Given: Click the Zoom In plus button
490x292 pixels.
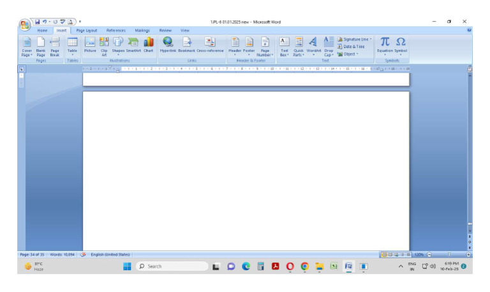Looking at the screenshot, I should click(468, 255).
